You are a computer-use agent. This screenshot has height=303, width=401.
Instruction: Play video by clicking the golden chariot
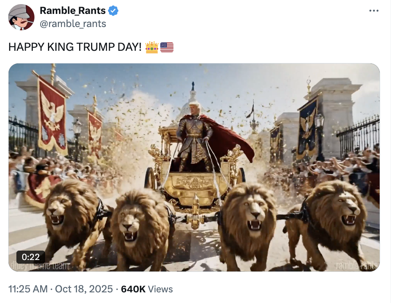click(194, 184)
